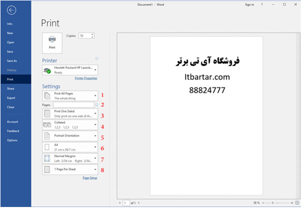Open the Print One Sided dropdown

(70, 113)
